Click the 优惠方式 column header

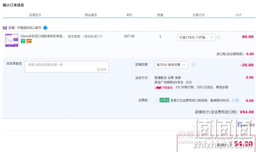[199, 15]
